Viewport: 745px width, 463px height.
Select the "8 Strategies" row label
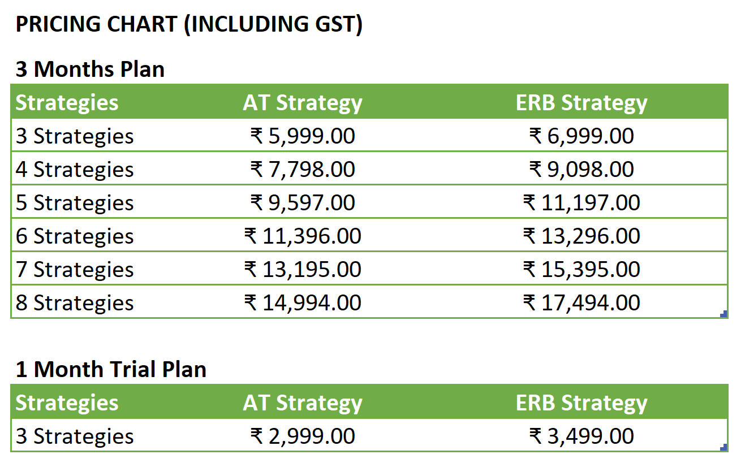click(x=75, y=303)
